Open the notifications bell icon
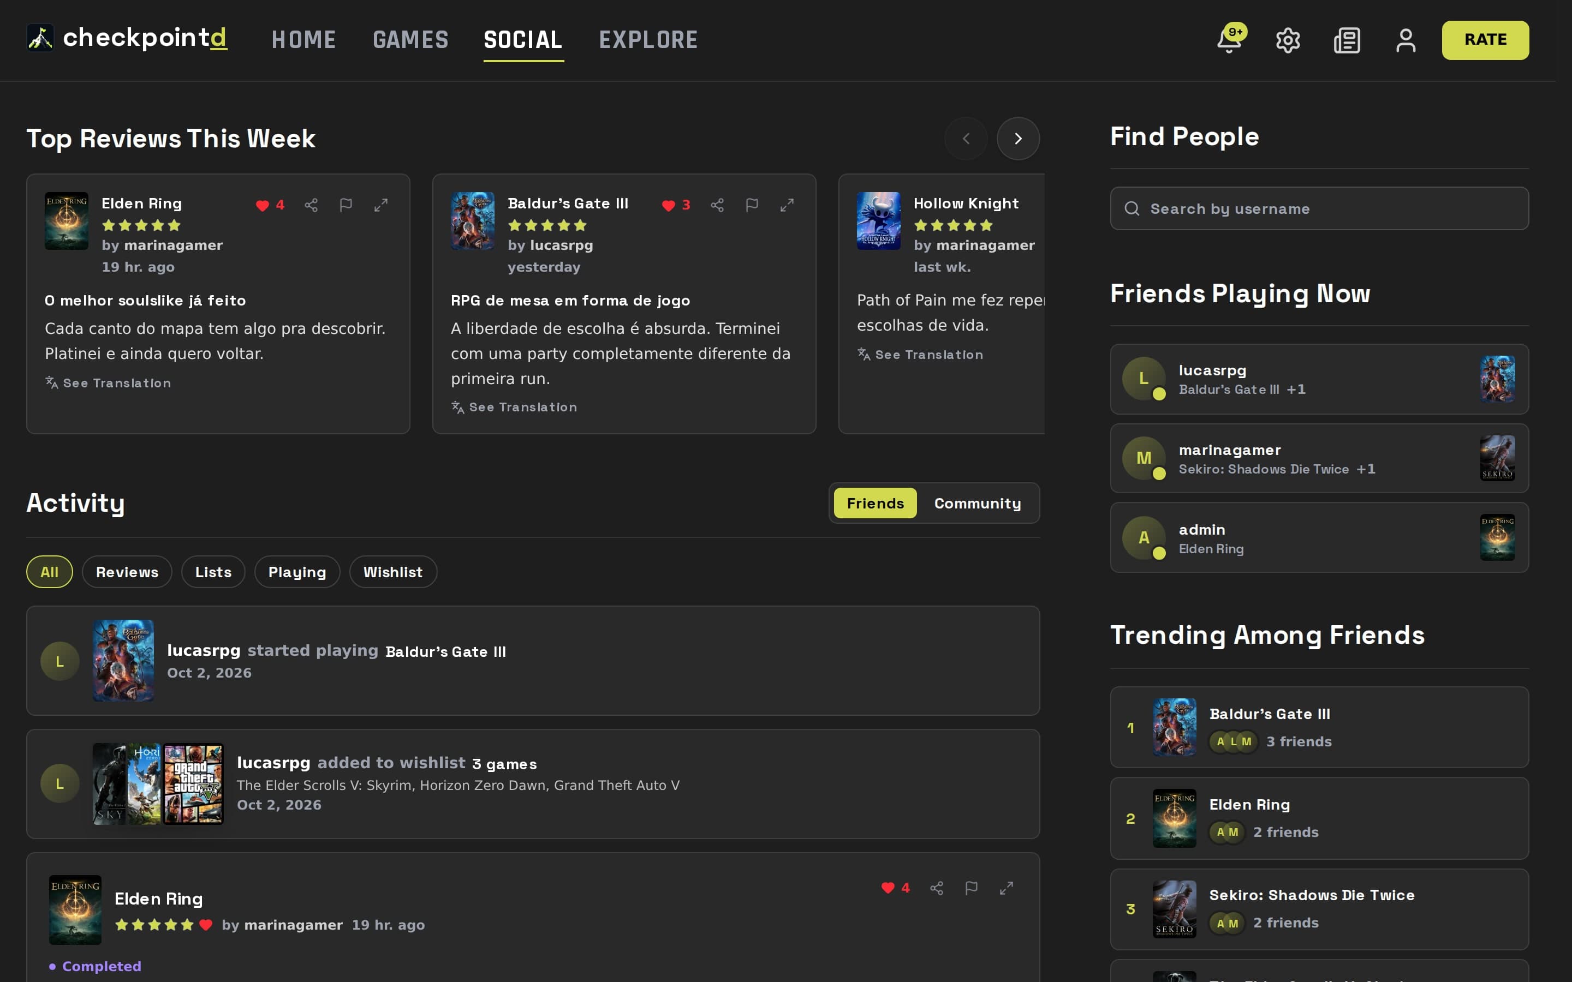 [1229, 40]
